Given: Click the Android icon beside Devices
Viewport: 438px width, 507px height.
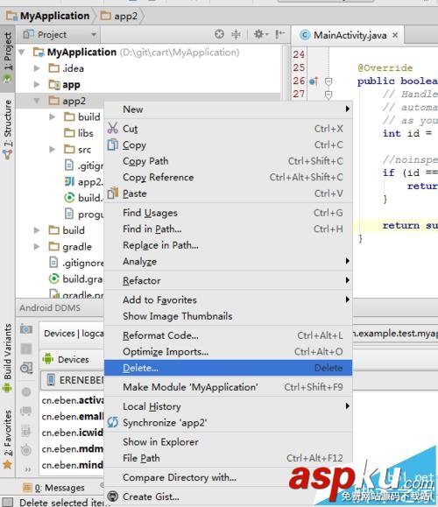Looking at the screenshot, I should pyautogui.click(x=48, y=359).
